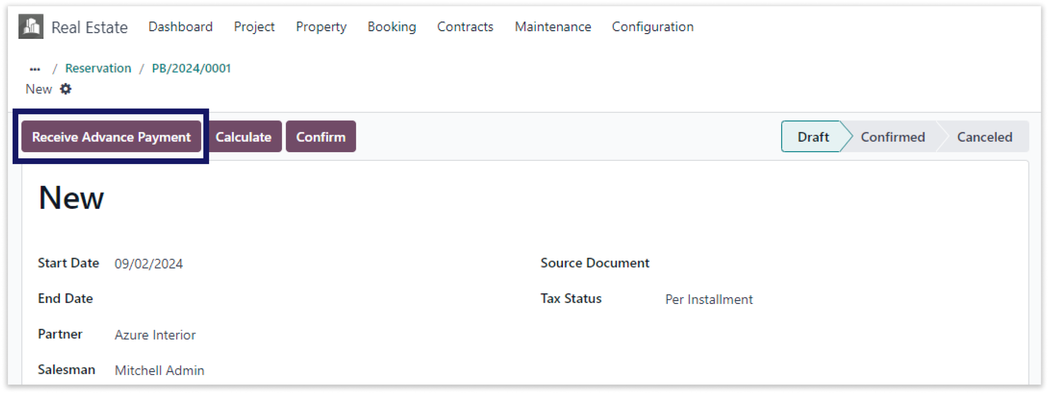
Task: Edit the Start Date 09/02/2024 field
Action: point(148,264)
